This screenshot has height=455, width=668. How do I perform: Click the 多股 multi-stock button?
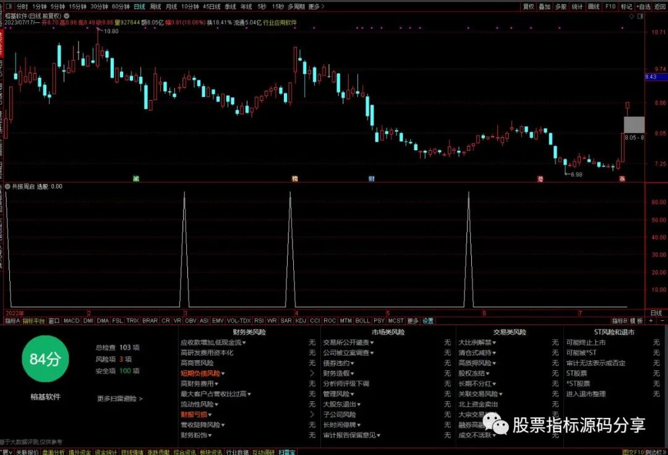(560, 6)
